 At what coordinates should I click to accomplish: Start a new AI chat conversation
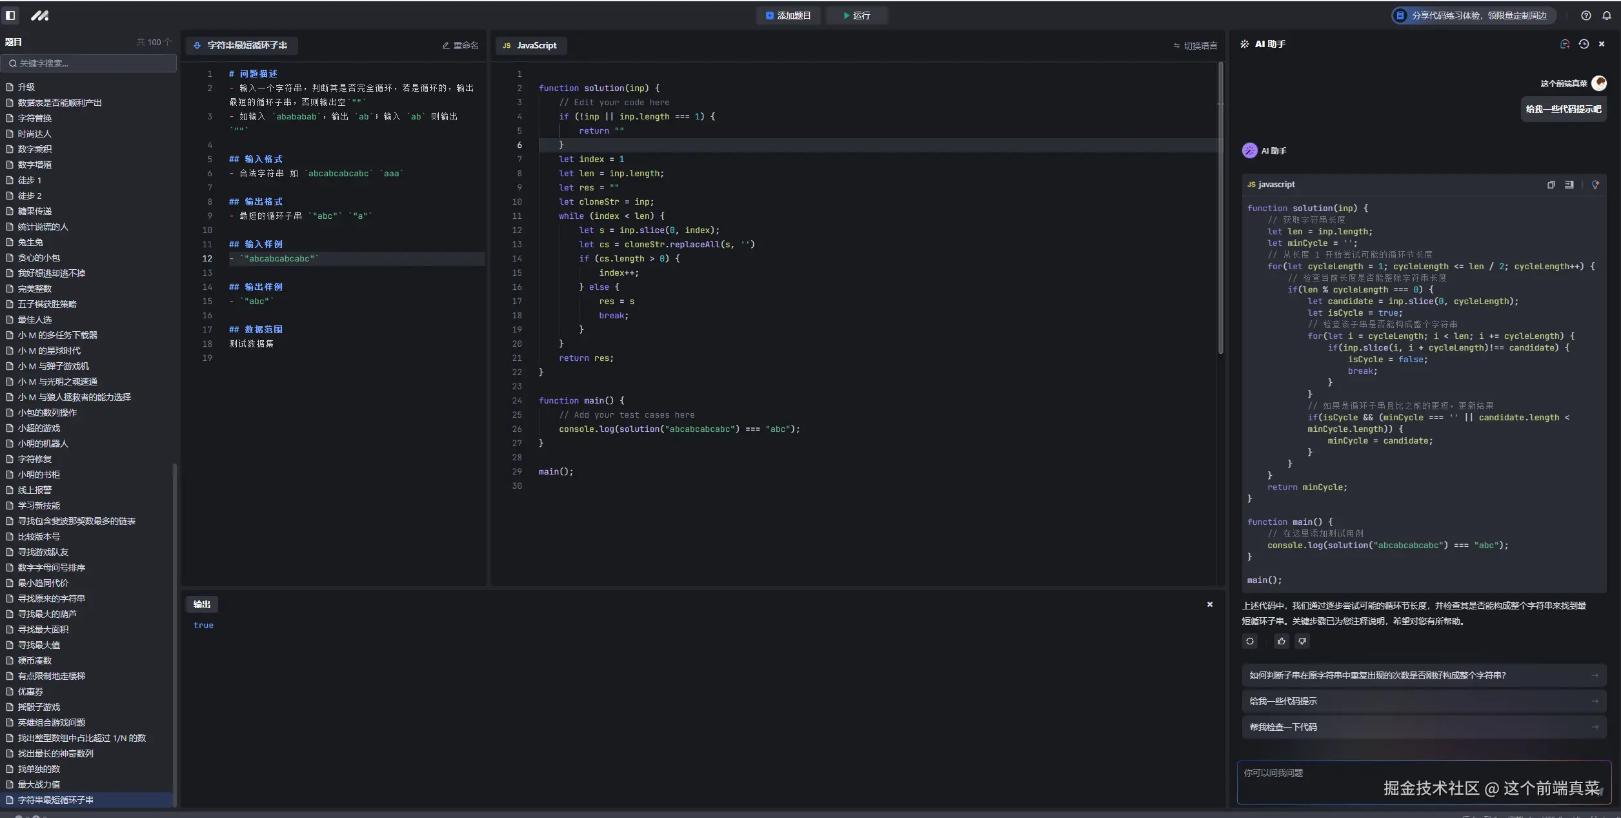coord(1565,44)
